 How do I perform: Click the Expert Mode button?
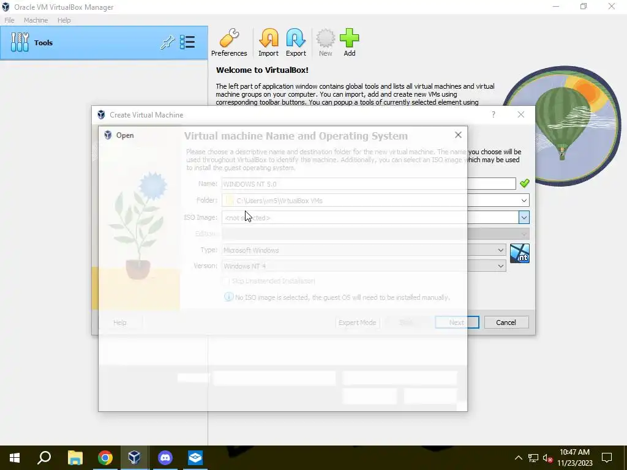tap(357, 323)
